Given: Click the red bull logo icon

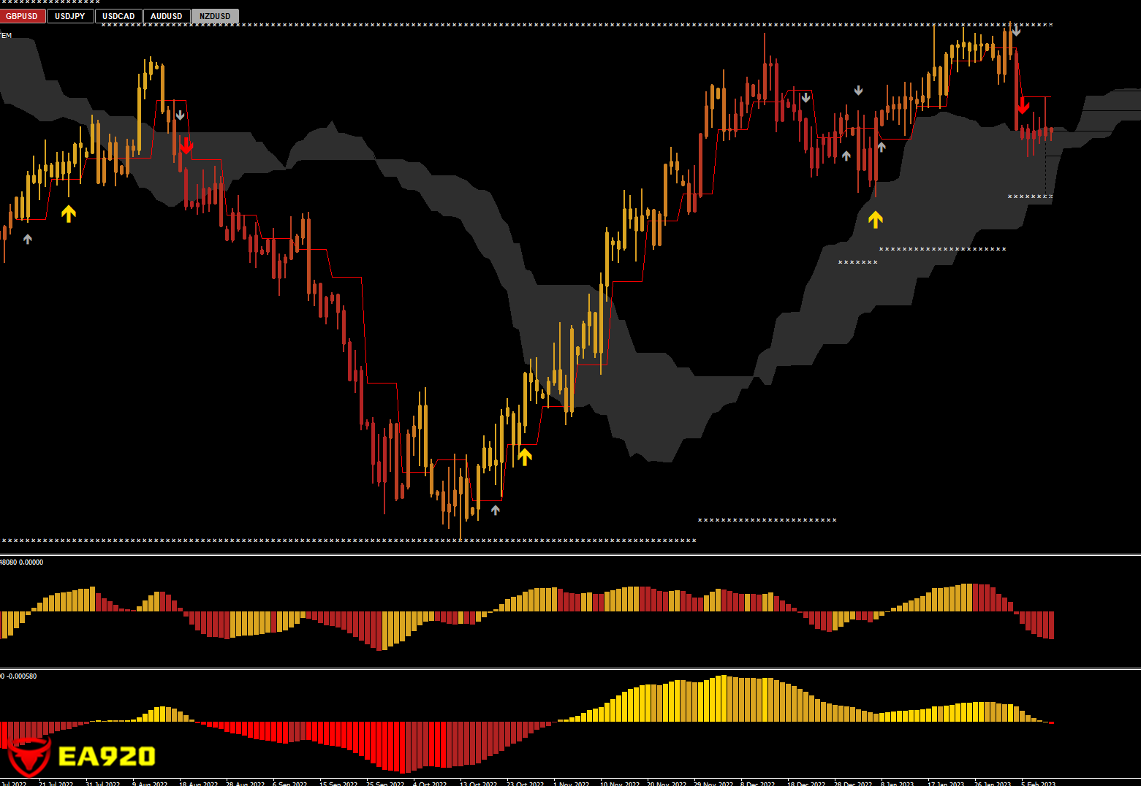Looking at the screenshot, I should (28, 756).
